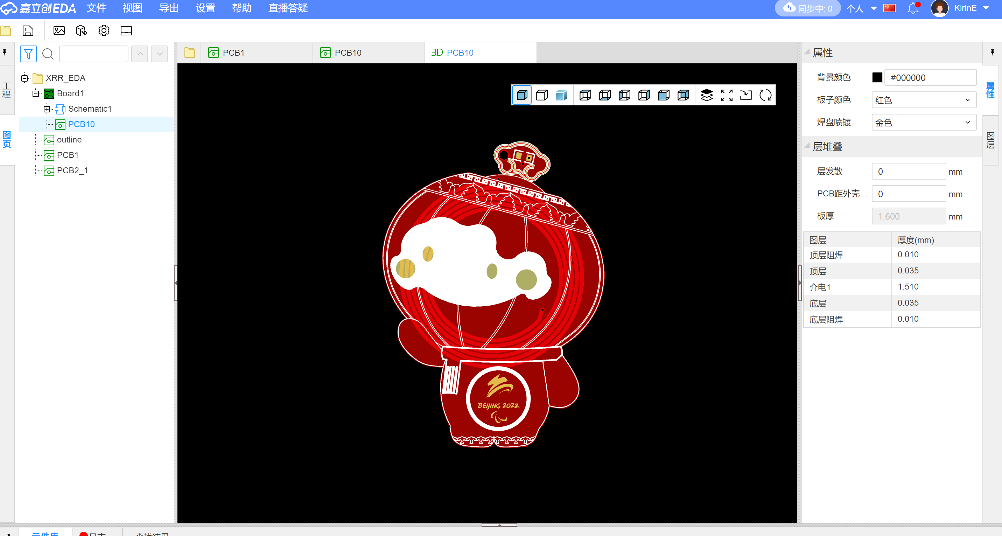Click the open folder icon in the top toolbar
The width and height of the screenshot is (1002, 536).
click(x=6, y=31)
